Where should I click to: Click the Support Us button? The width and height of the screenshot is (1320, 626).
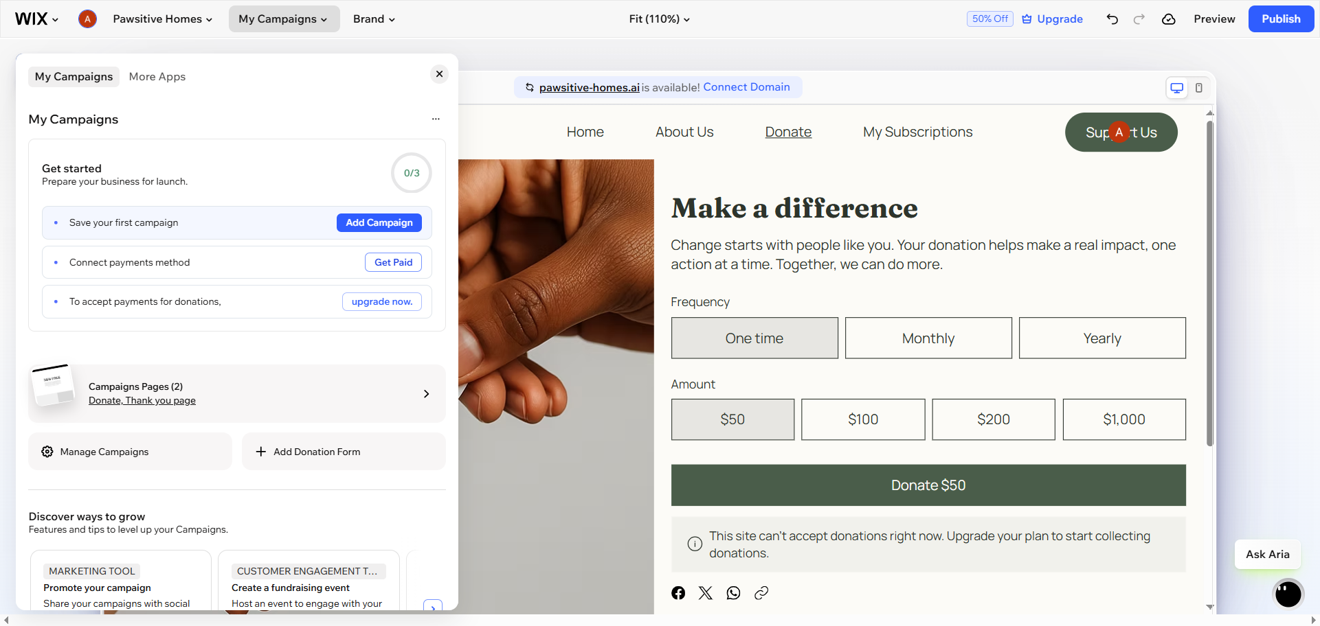[1121, 132]
